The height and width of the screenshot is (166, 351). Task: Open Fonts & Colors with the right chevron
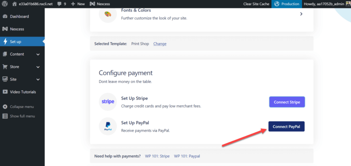coord(301,14)
